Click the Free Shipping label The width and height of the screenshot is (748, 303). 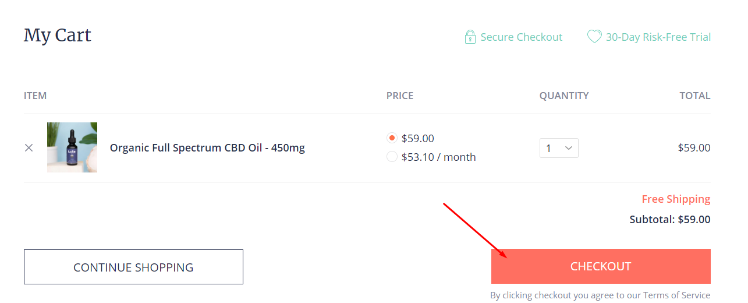click(x=676, y=199)
